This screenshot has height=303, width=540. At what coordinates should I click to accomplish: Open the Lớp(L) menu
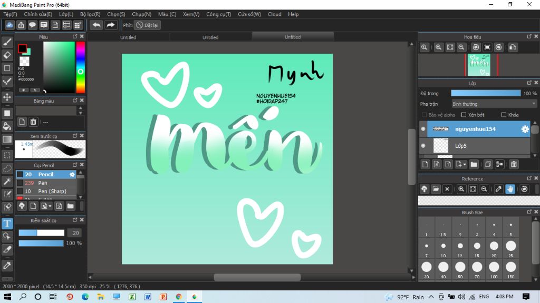(66, 14)
